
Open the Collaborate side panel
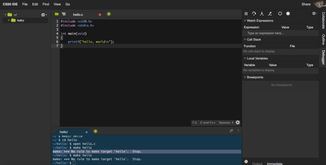point(323,20)
